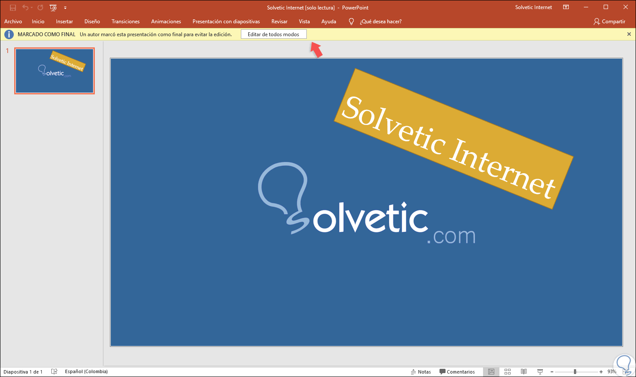Open the Comentarios pane

pos(457,372)
